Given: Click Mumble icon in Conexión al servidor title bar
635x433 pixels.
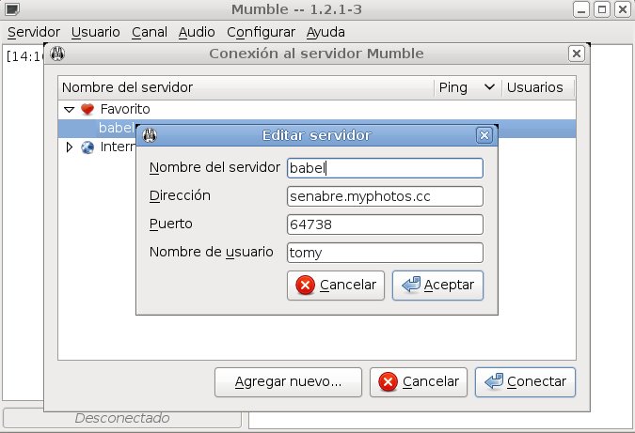Looking at the screenshot, I should coord(57,54).
